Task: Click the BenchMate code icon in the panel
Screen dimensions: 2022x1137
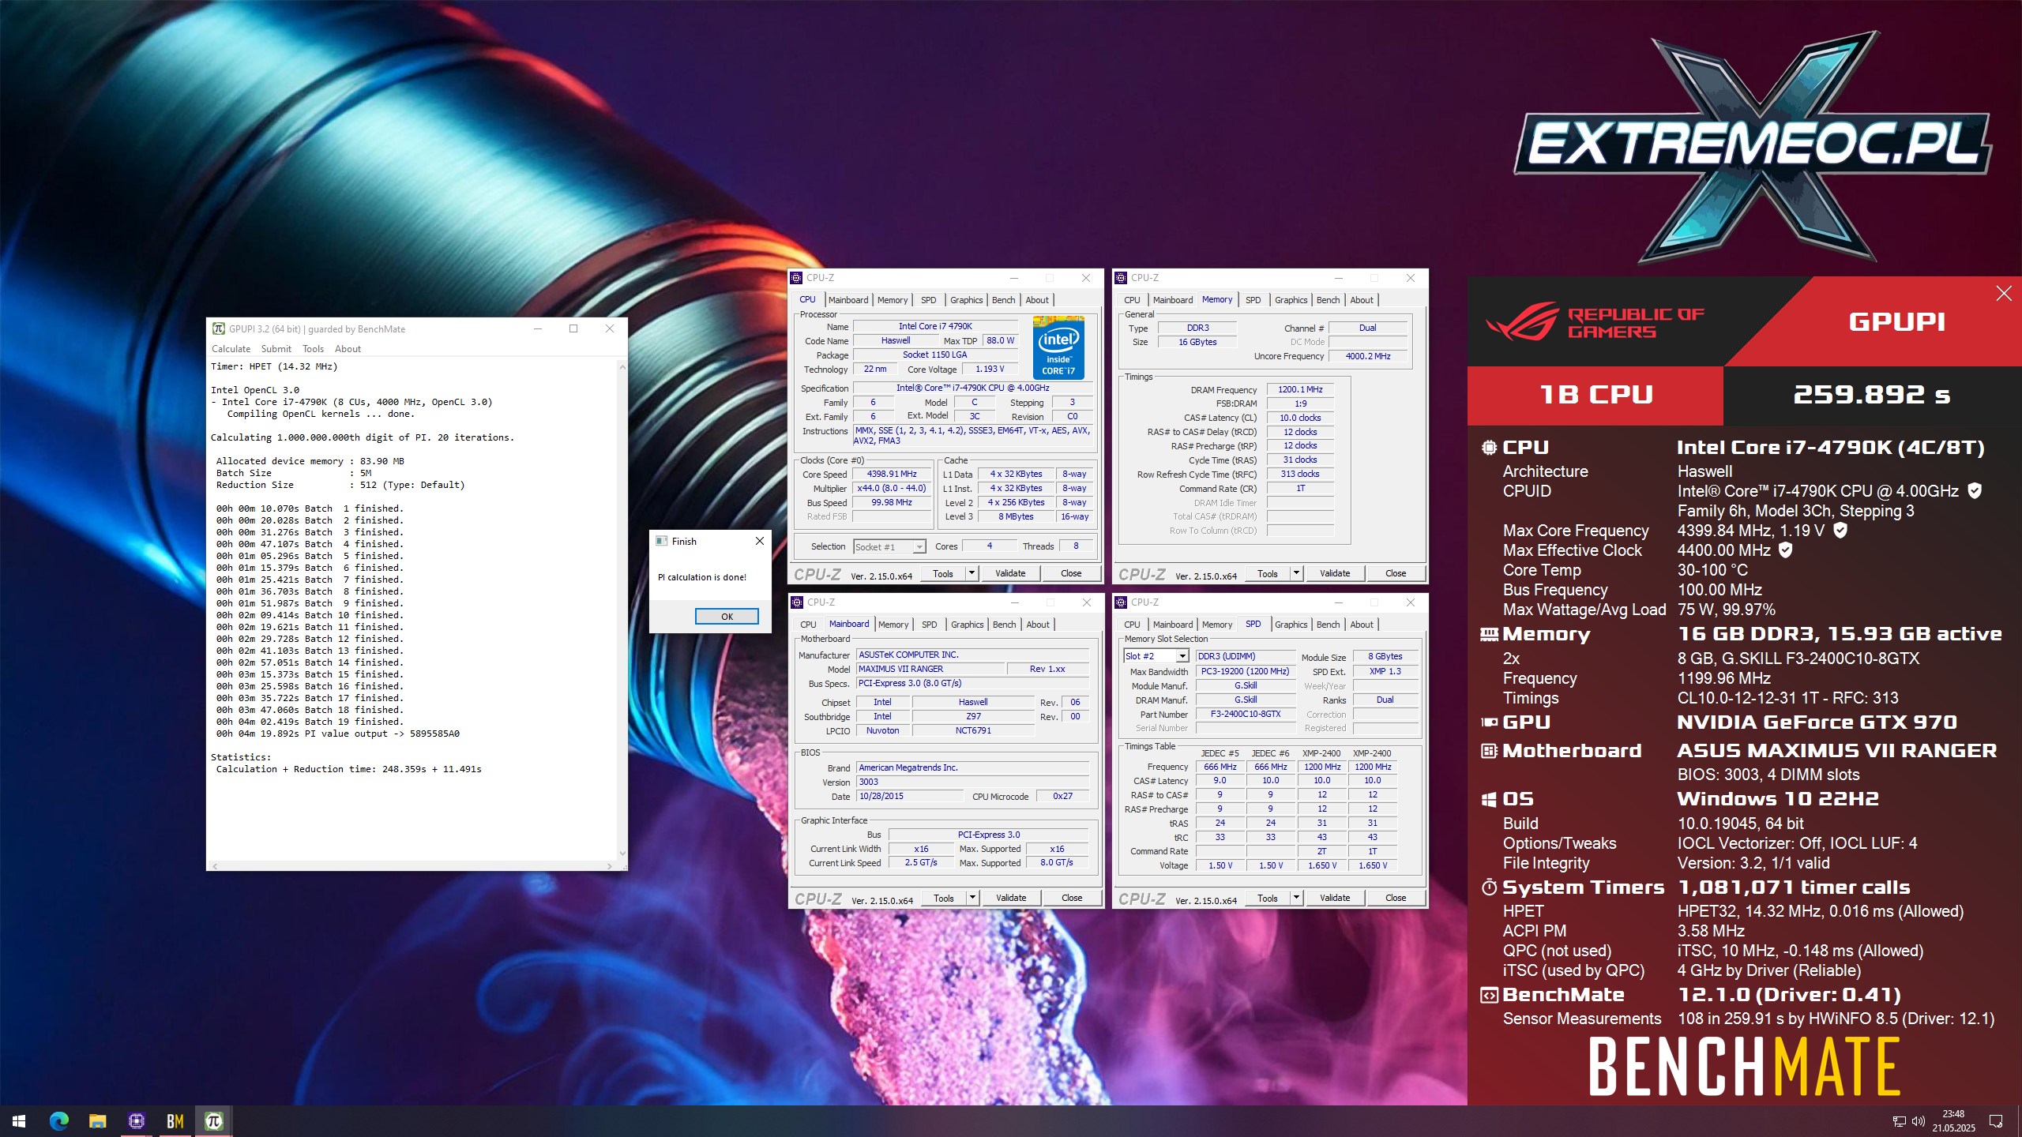Action: pos(1490,995)
